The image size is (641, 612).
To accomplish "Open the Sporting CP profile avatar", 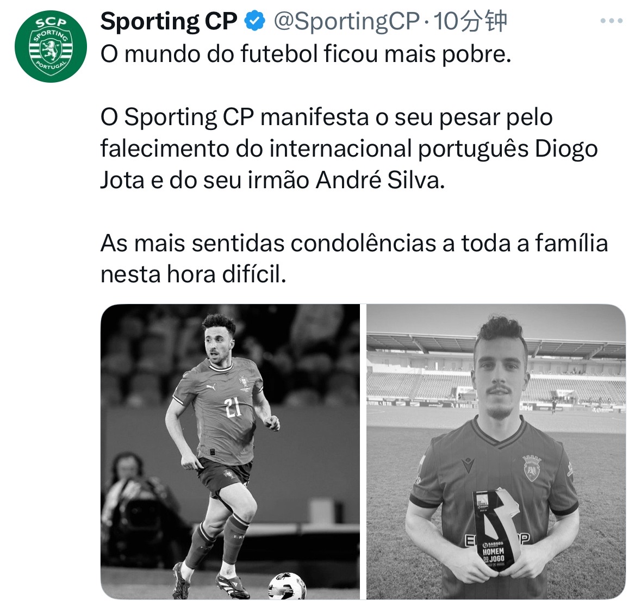I will coord(51,46).
